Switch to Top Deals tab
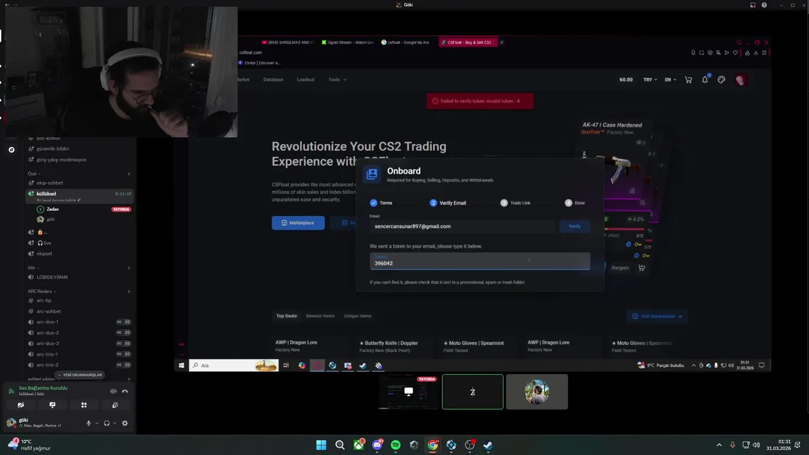Viewport: 809px width, 455px height. tap(286, 316)
